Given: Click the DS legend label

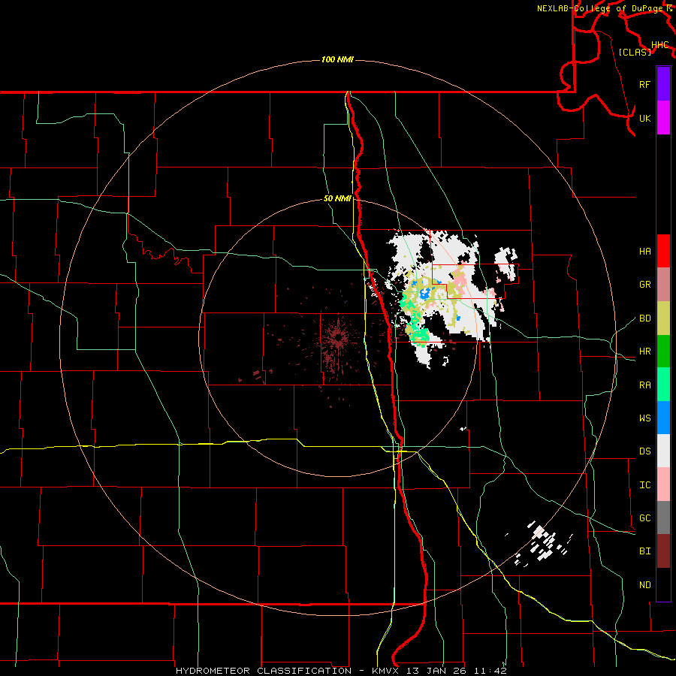Looking at the screenshot, I should 644,451.
